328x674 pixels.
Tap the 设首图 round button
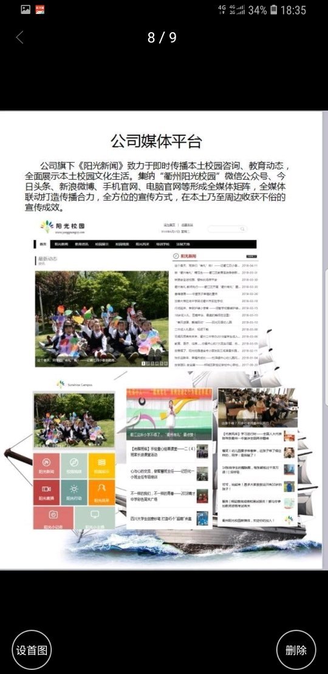pos(32,650)
